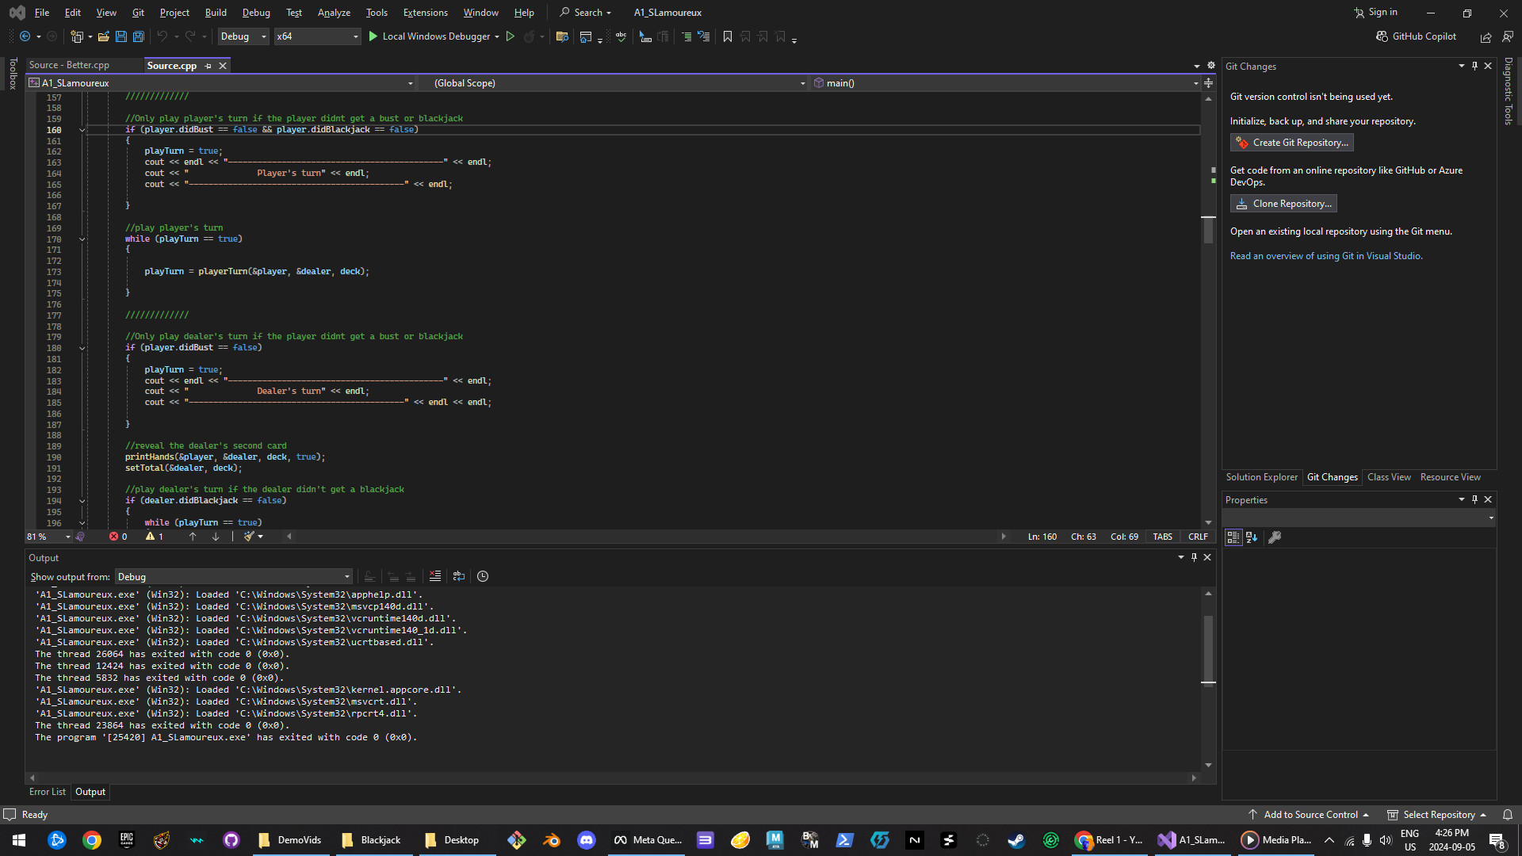This screenshot has height=856, width=1522.
Task: Click the Create Git Repository button
Action: 1291,143
